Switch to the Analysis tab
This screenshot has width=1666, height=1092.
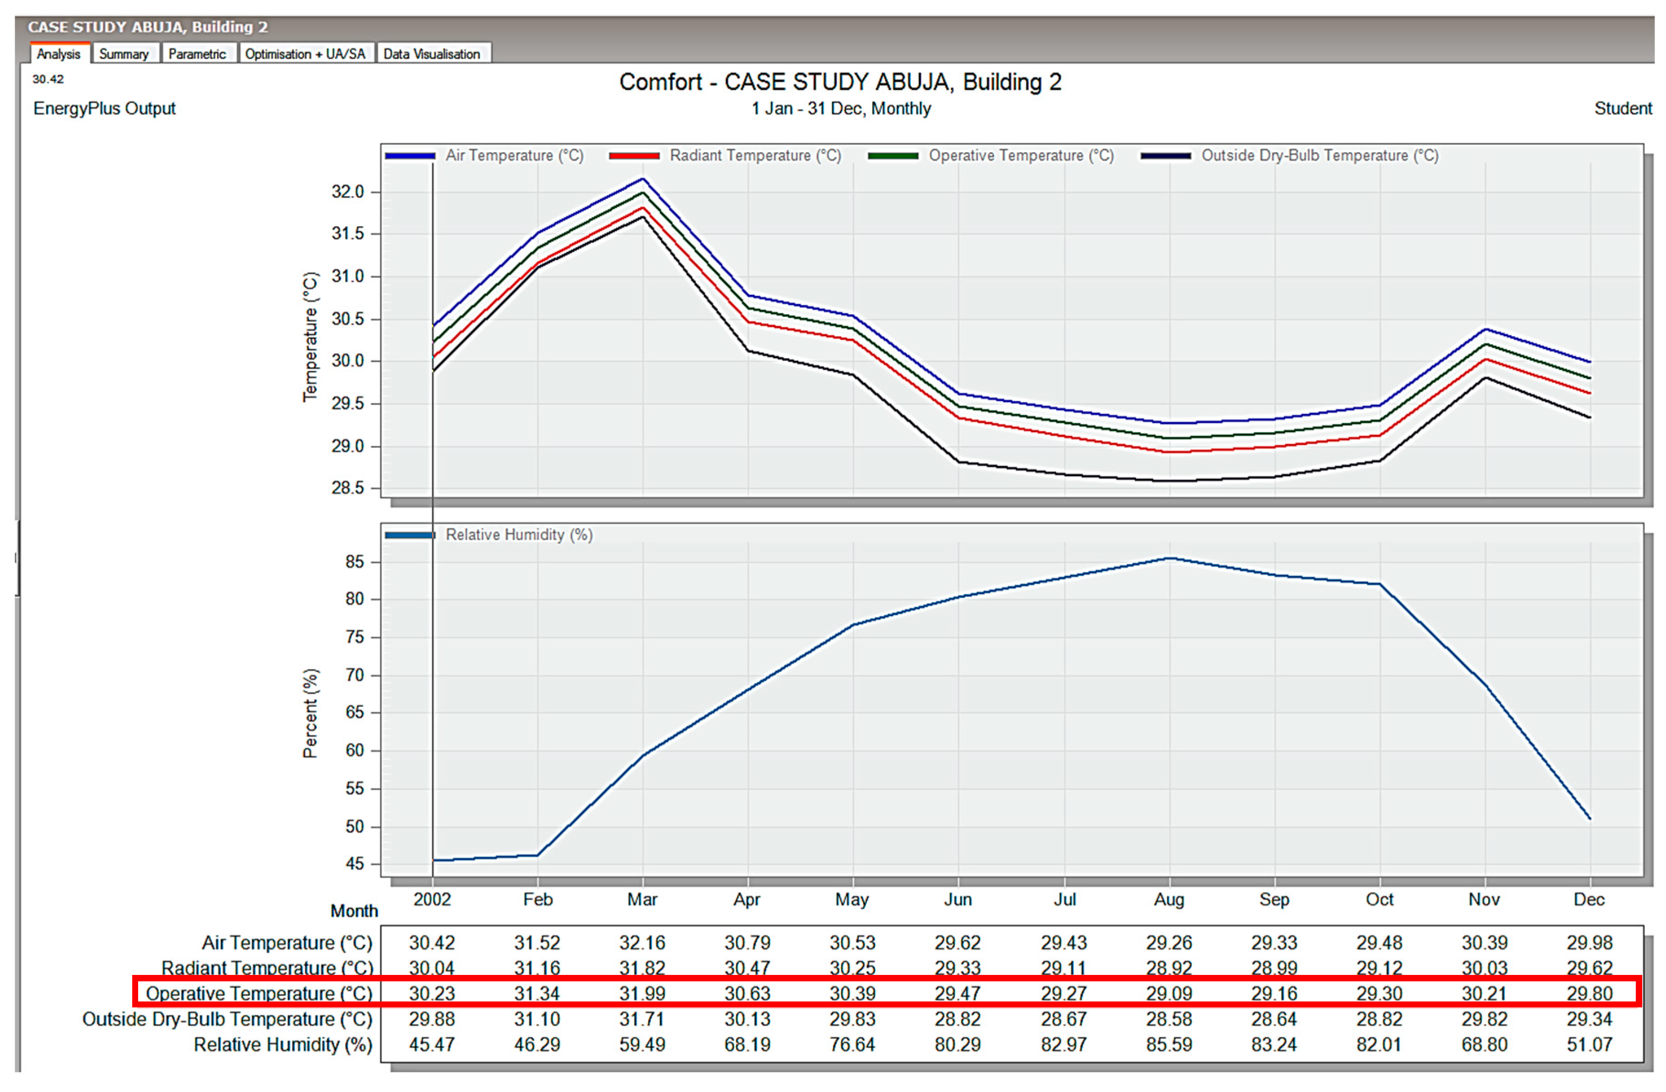tap(59, 54)
